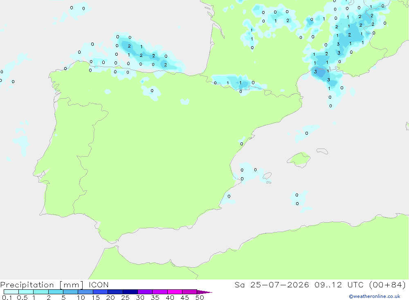
Task: Click the 15–20 mm blue legend swatch
Action: (x=101, y=292)
